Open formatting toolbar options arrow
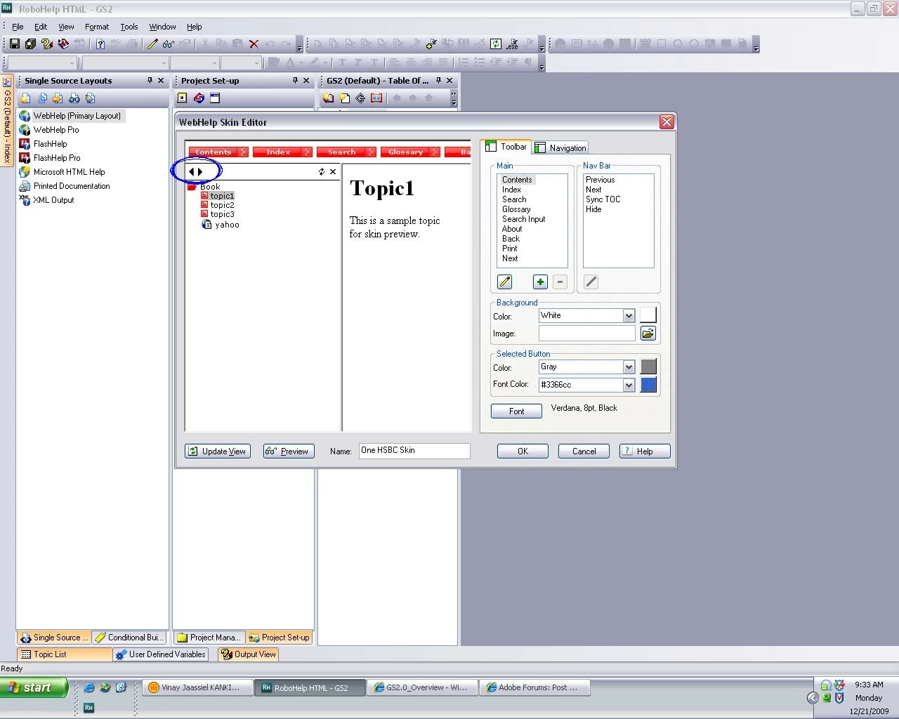 click(x=542, y=65)
